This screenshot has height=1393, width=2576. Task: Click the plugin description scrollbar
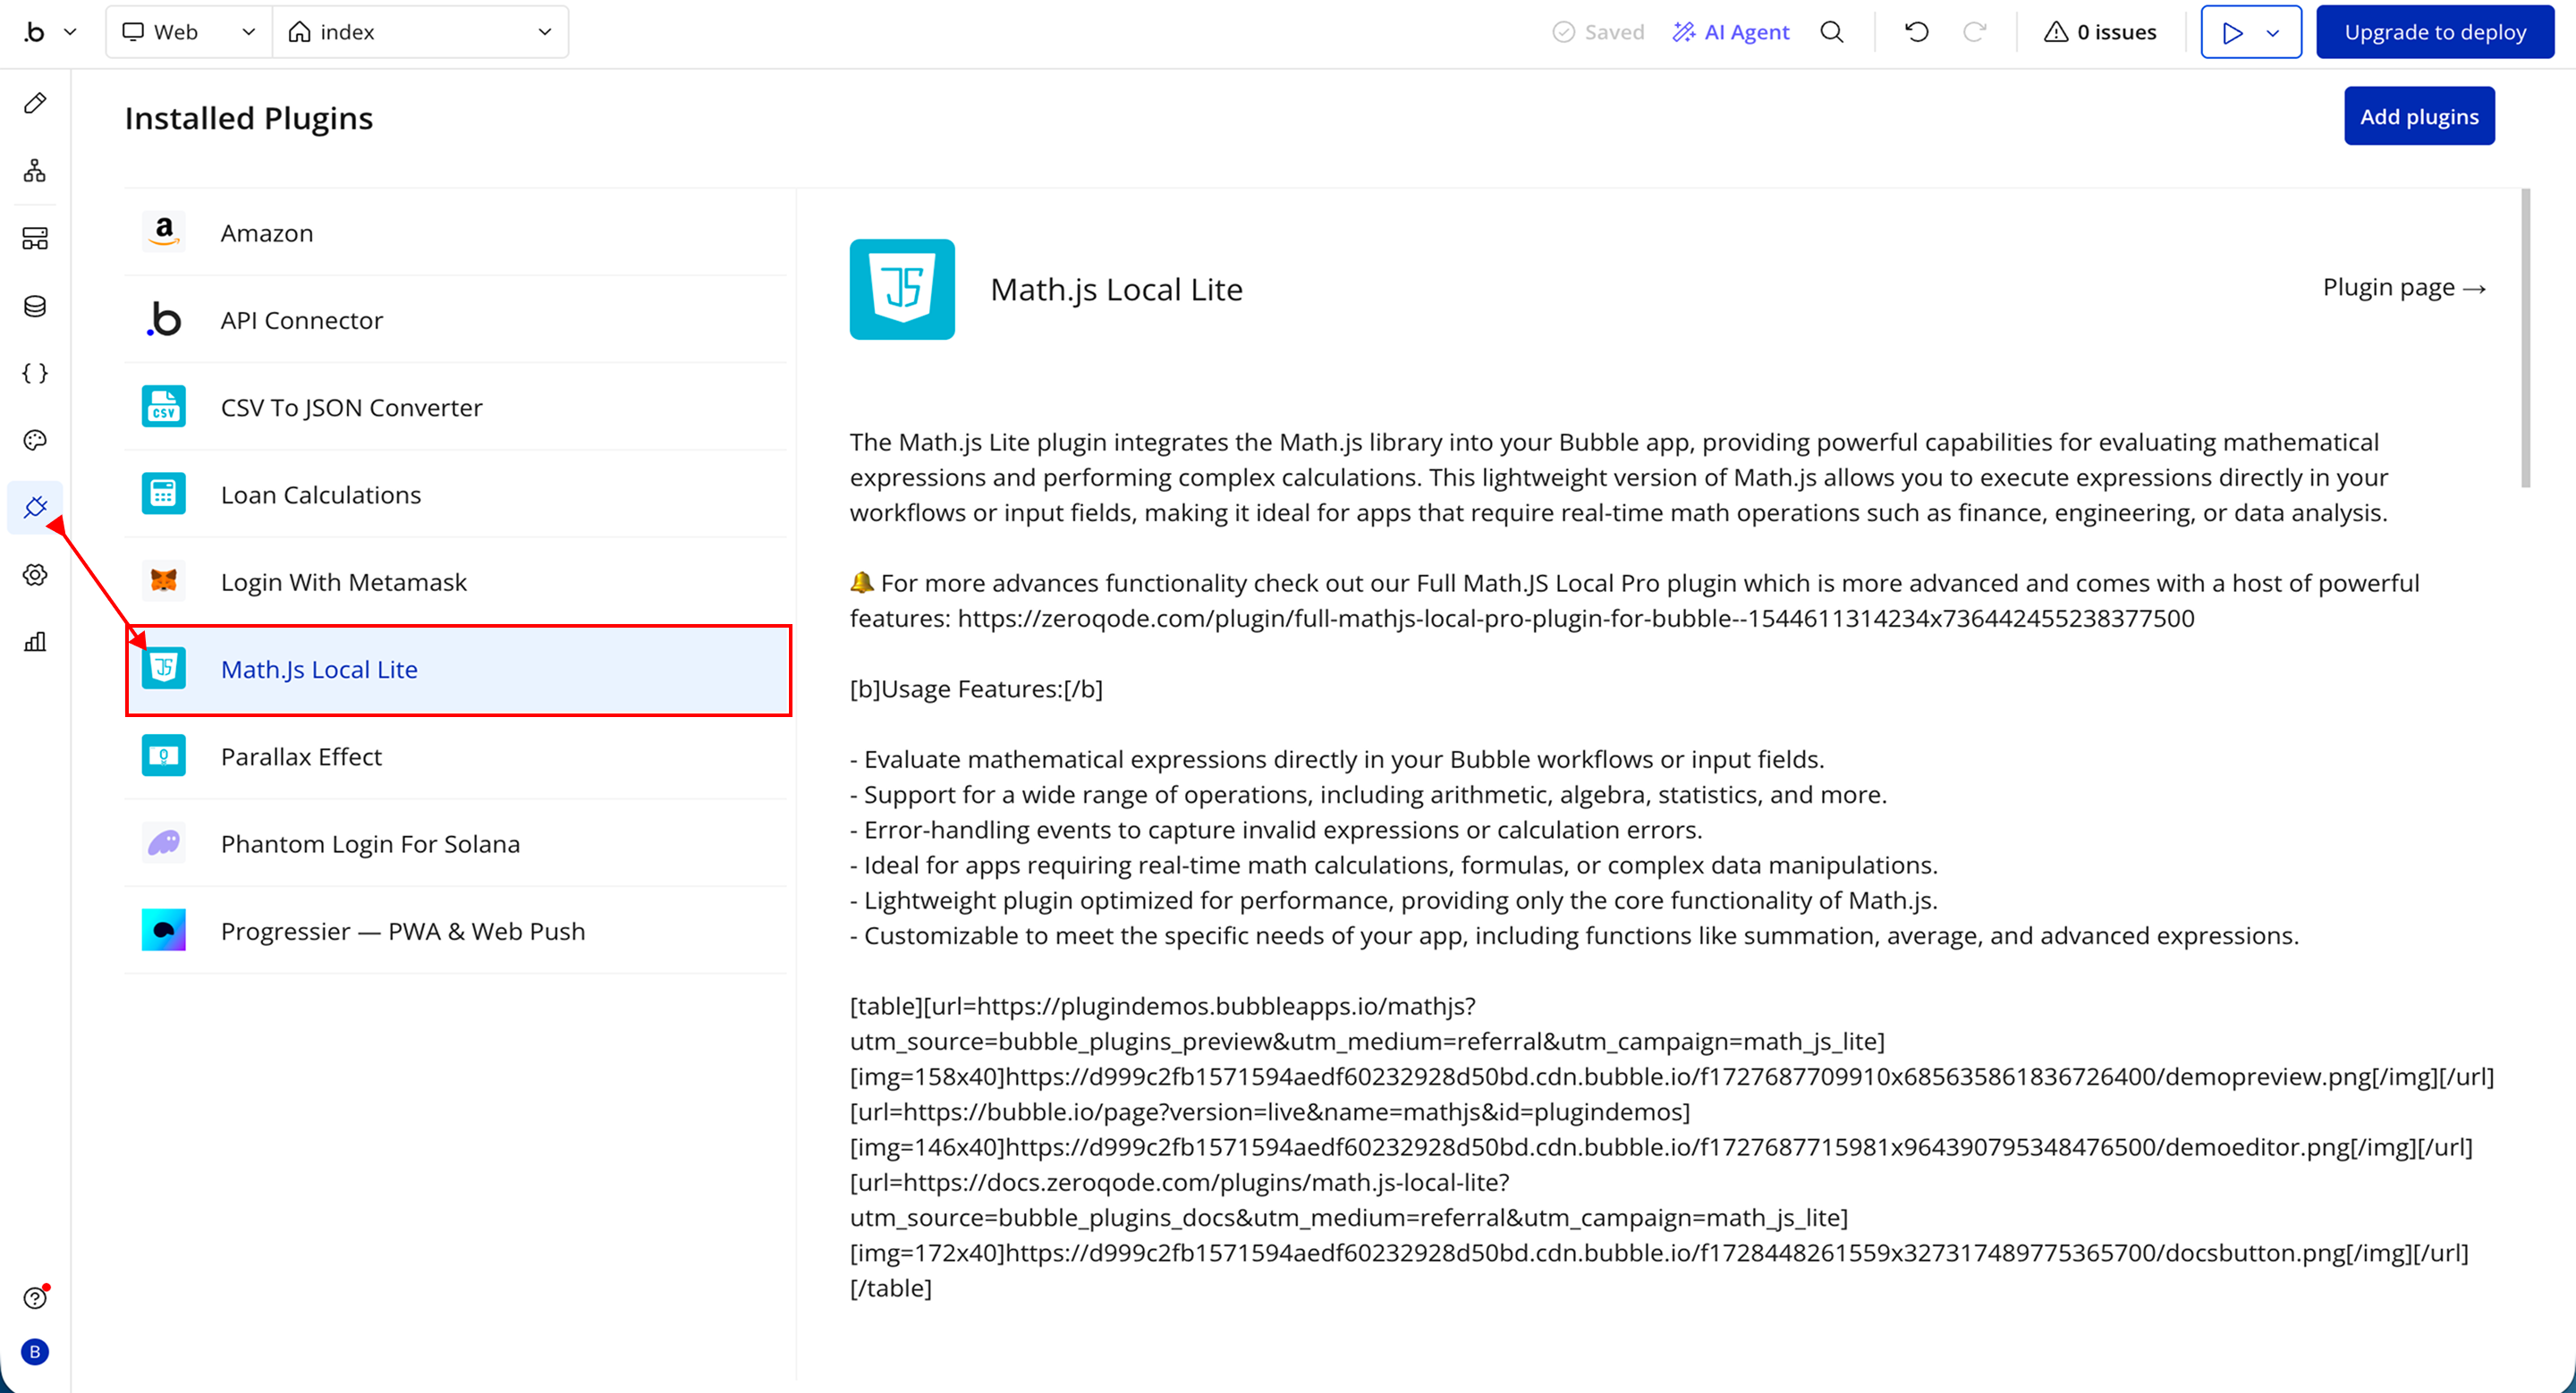pyautogui.click(x=2525, y=340)
